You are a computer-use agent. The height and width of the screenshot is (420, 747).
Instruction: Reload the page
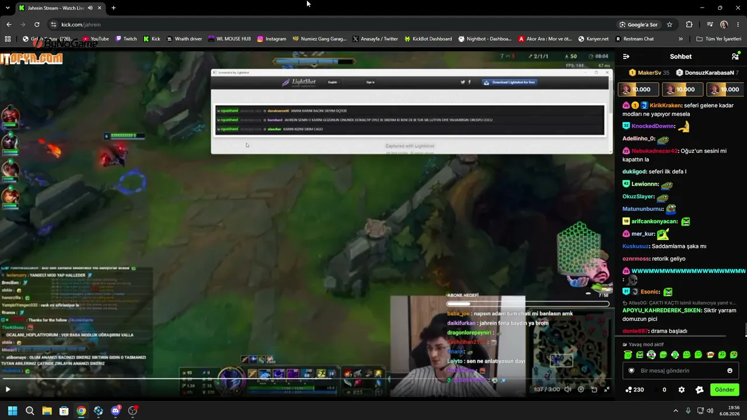(37, 24)
